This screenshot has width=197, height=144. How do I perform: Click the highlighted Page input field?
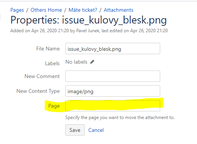[x=113, y=106]
